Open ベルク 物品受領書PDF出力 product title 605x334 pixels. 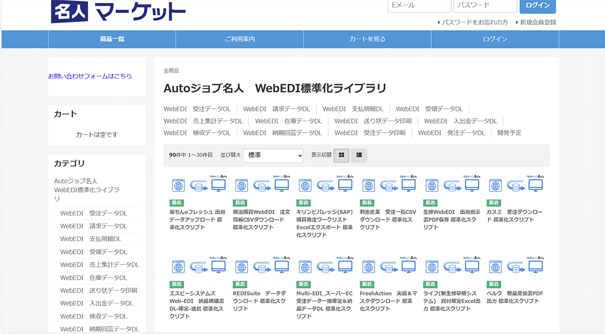(x=515, y=297)
